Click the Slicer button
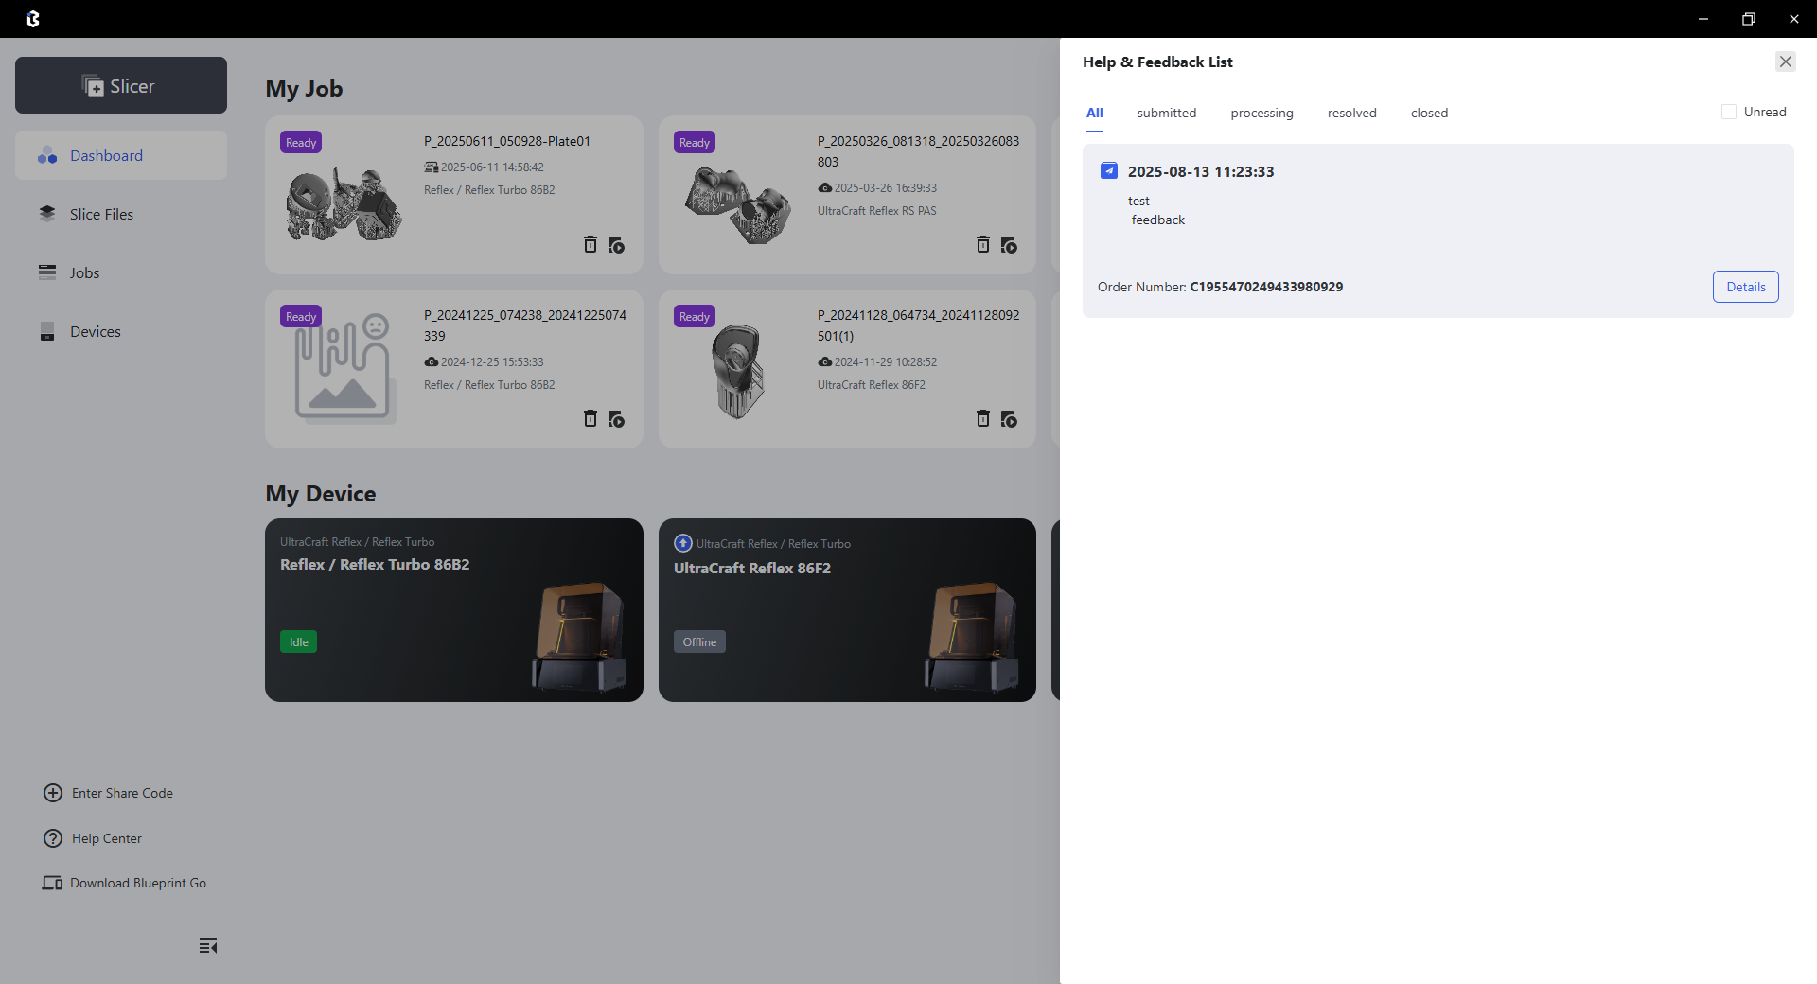This screenshot has width=1817, height=984. (x=121, y=85)
